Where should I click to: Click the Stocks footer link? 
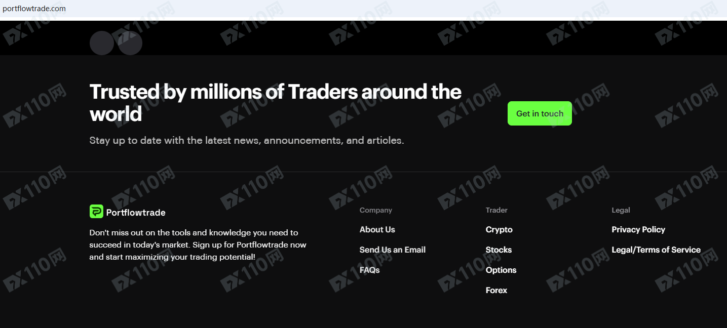[x=499, y=250]
